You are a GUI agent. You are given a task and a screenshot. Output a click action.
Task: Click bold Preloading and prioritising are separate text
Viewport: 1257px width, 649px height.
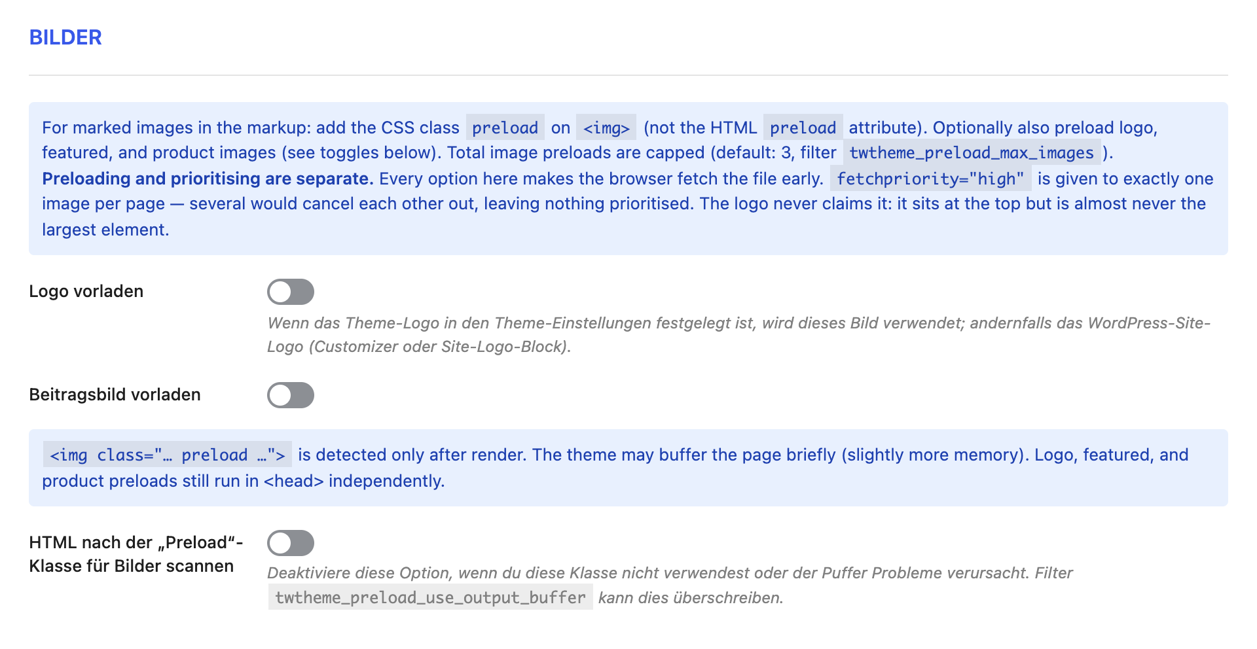(208, 179)
